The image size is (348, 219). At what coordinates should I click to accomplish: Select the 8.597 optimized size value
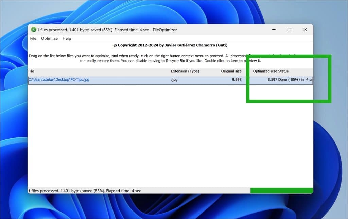click(x=272, y=80)
